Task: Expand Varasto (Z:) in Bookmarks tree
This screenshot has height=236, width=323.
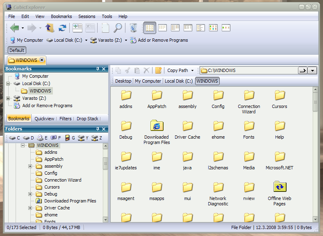Action: coord(8,98)
